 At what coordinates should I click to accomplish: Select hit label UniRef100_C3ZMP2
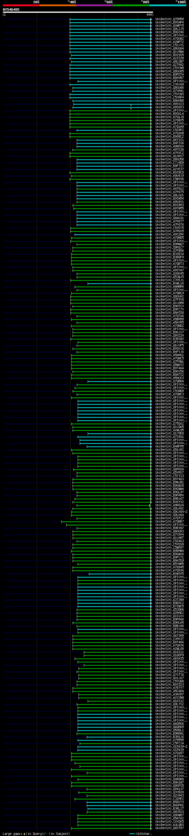pyautogui.click(x=170, y=799)
